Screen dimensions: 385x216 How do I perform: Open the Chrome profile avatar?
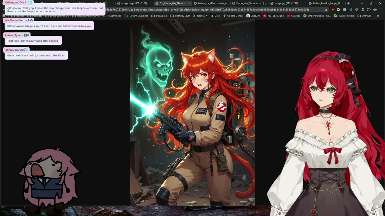tap(375, 10)
